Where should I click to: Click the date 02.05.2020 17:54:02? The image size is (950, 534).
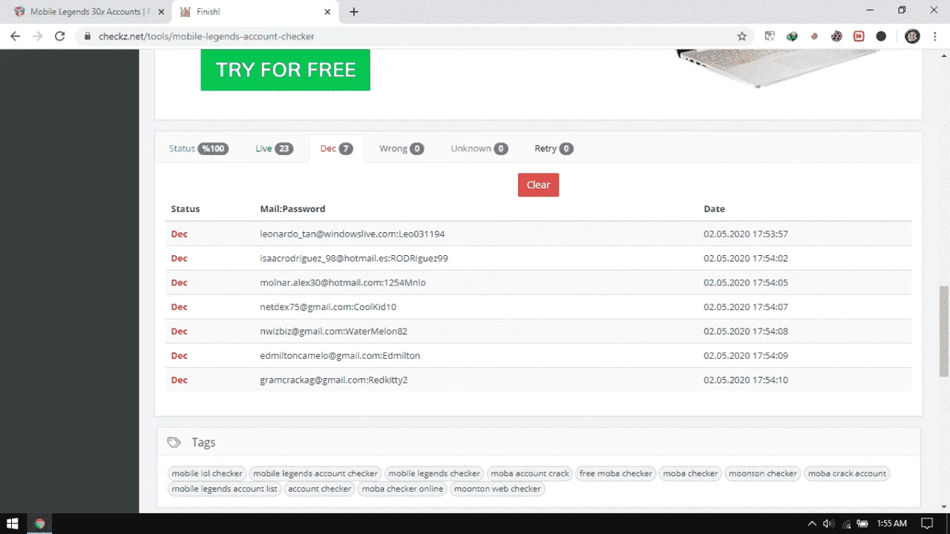pyautogui.click(x=746, y=258)
